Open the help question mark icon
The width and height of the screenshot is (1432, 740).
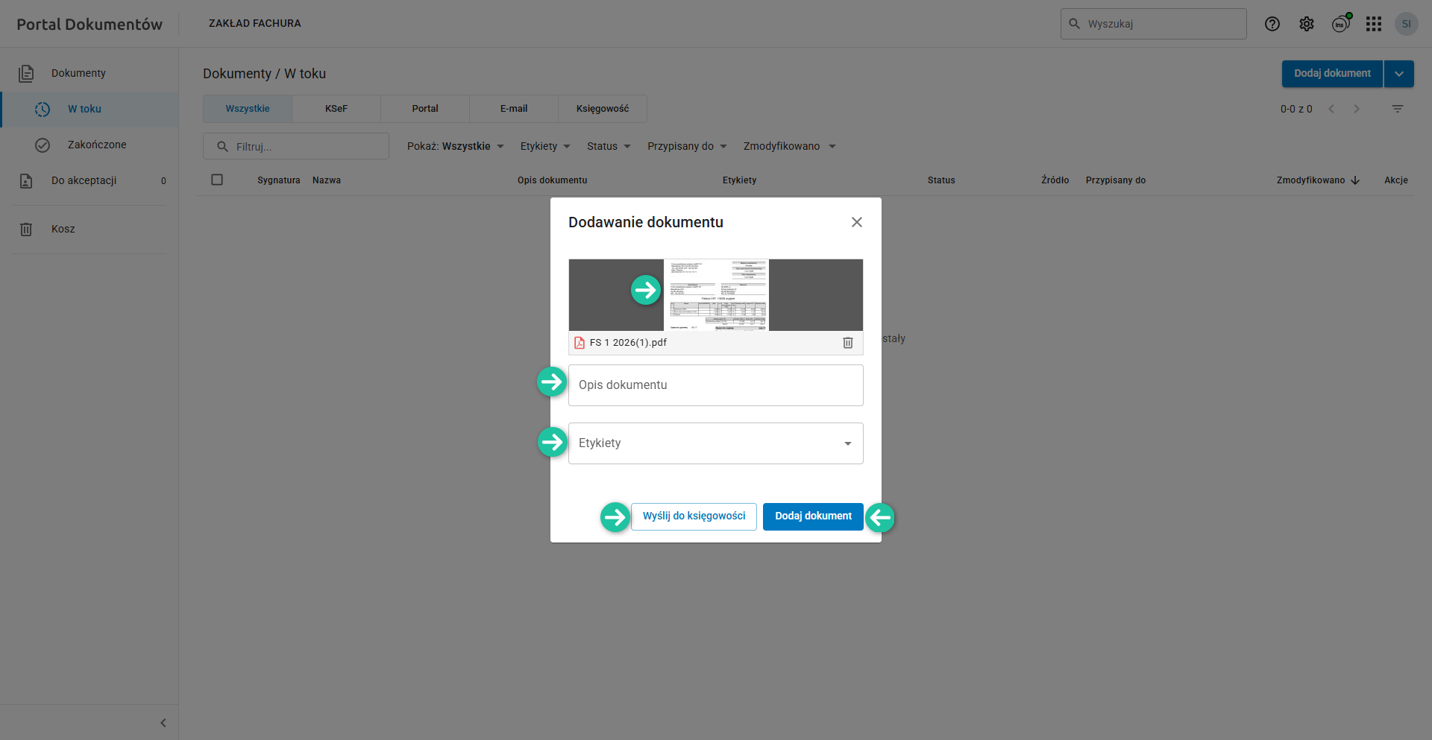pyautogui.click(x=1272, y=24)
